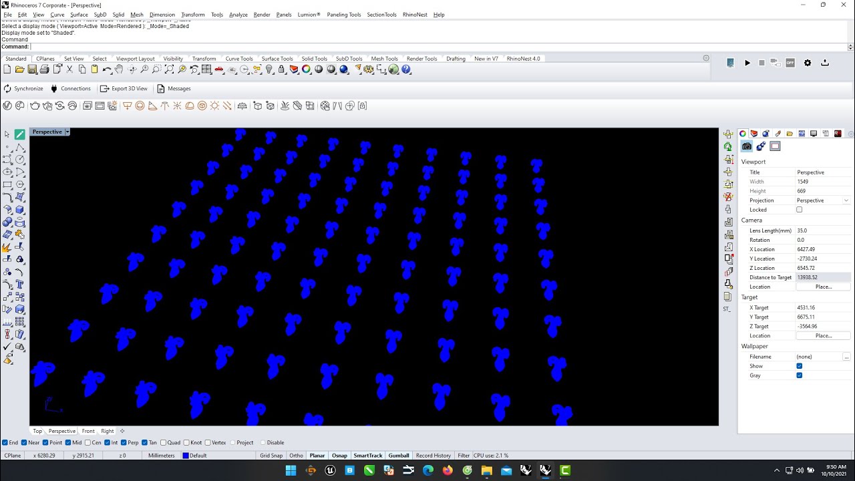Check the viewport Locked checkbox
The image size is (855, 481).
point(799,210)
